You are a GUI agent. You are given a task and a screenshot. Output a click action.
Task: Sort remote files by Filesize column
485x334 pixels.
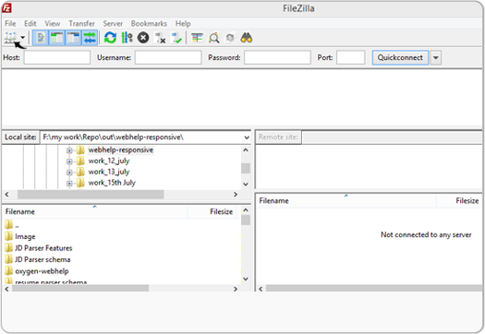pyautogui.click(x=459, y=201)
